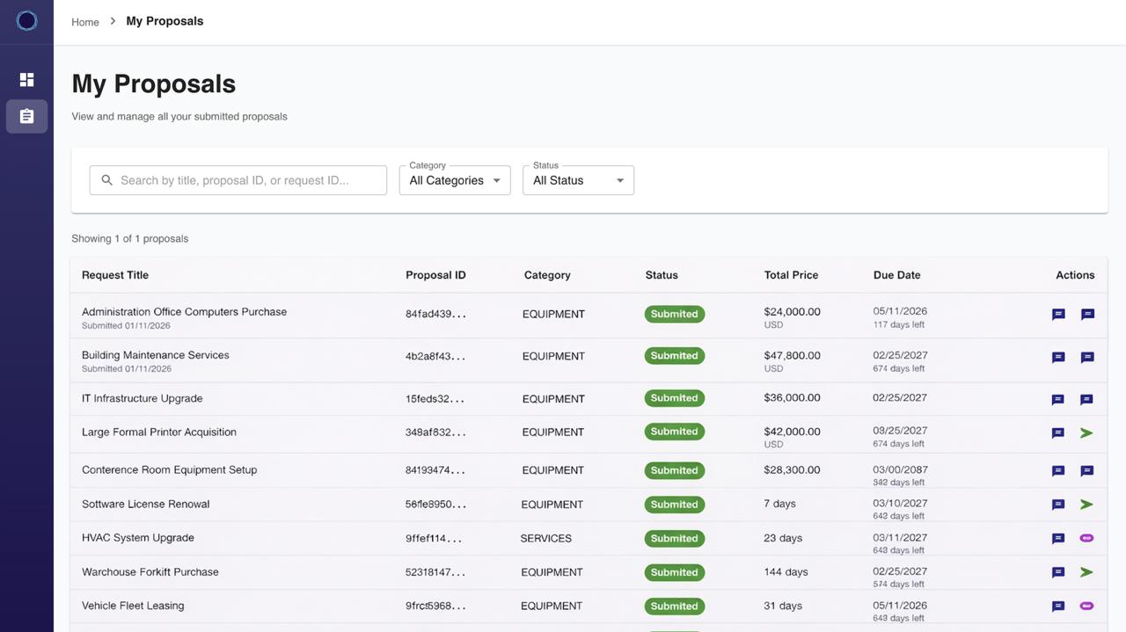
Task: Open IT Infrastructure Upgrade row title
Action: tap(143, 398)
